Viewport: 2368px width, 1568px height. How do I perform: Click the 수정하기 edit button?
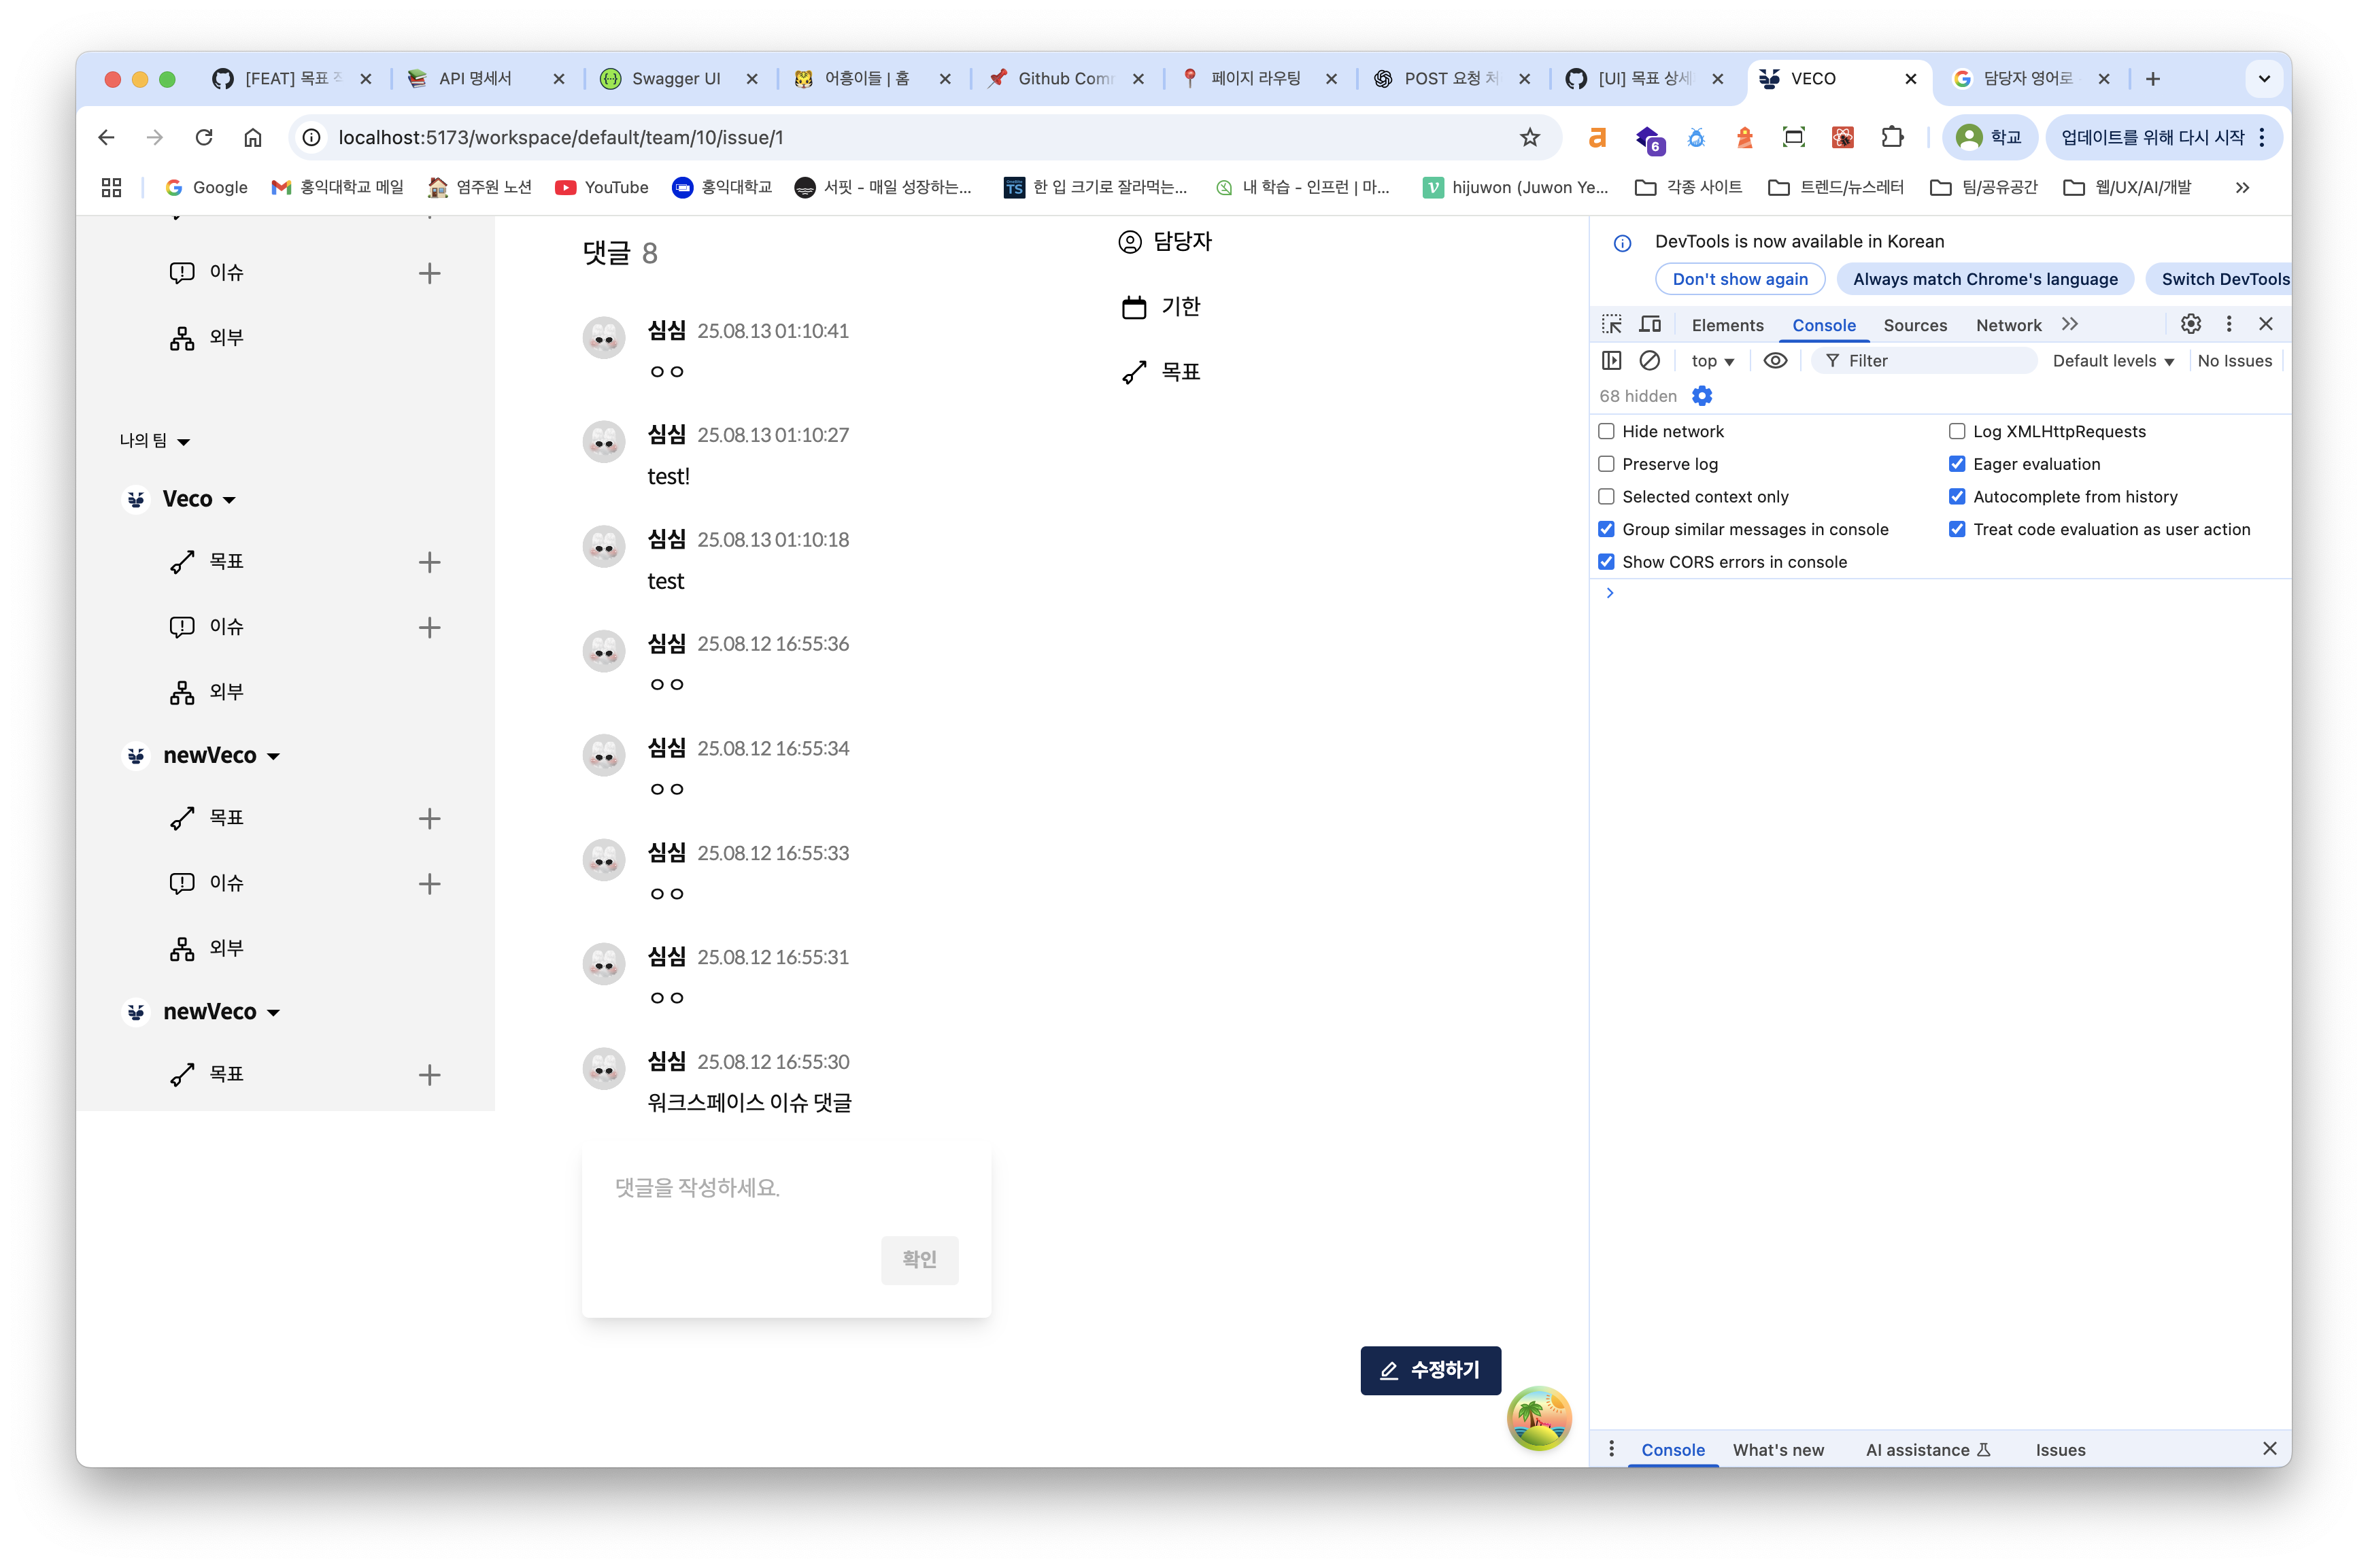1429,1370
